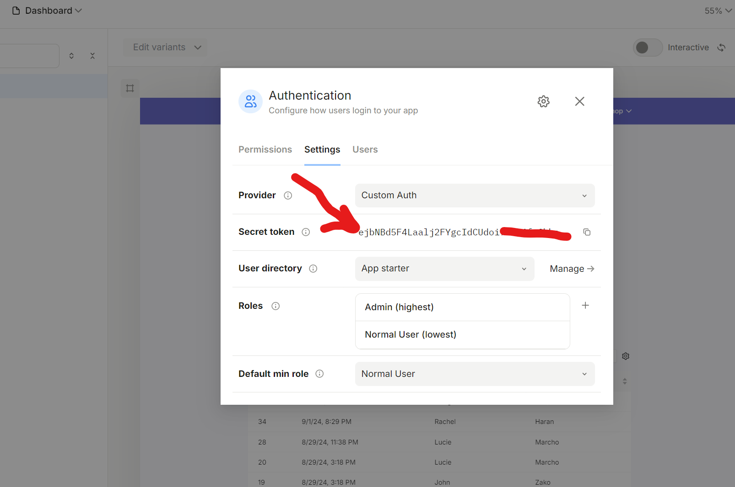Toggle the Interactive switch
Screen dimensions: 735x487
coord(647,48)
